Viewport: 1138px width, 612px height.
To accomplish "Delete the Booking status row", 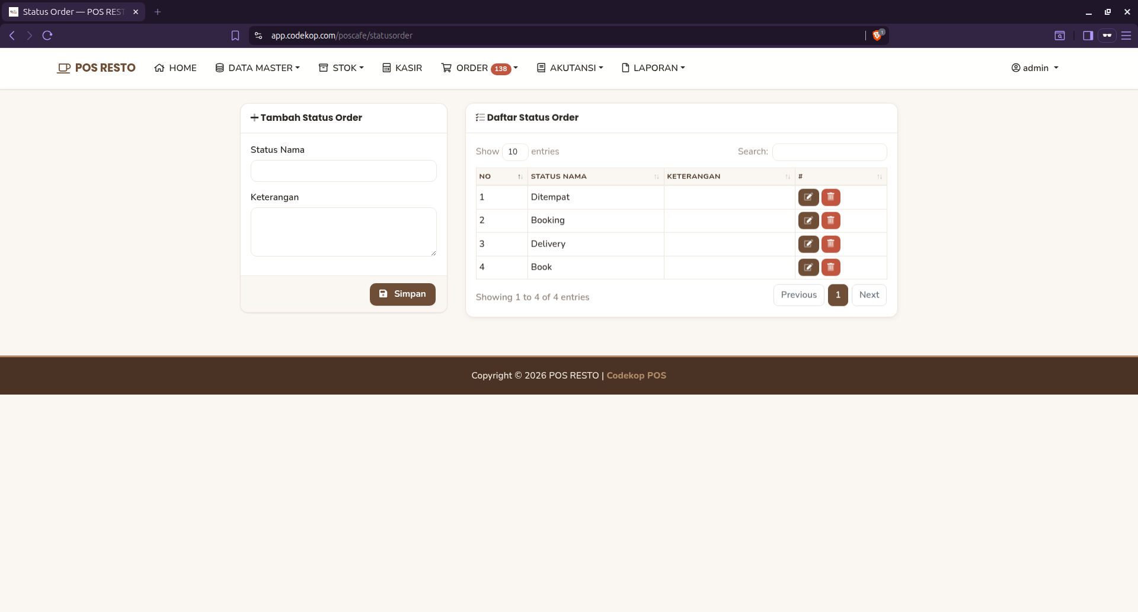I will [x=831, y=220].
